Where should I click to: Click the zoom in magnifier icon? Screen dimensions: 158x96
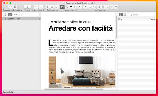click(x=56, y=7)
